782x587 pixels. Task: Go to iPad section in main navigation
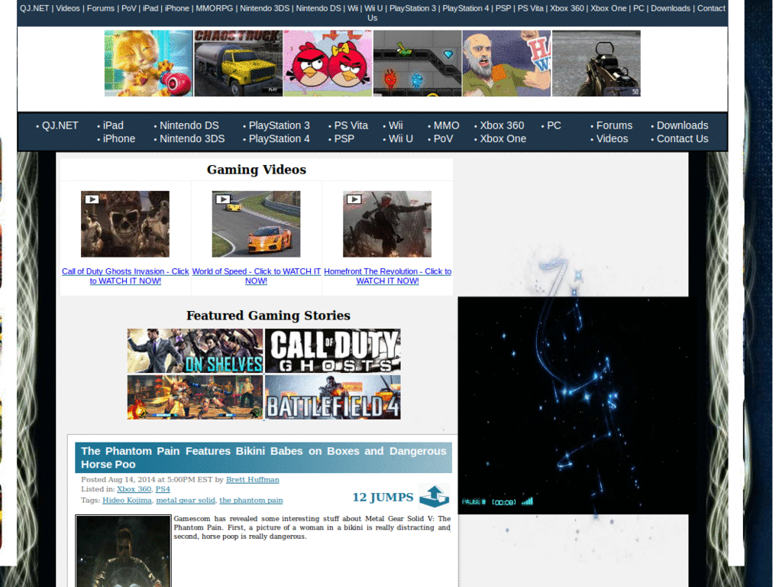click(113, 126)
